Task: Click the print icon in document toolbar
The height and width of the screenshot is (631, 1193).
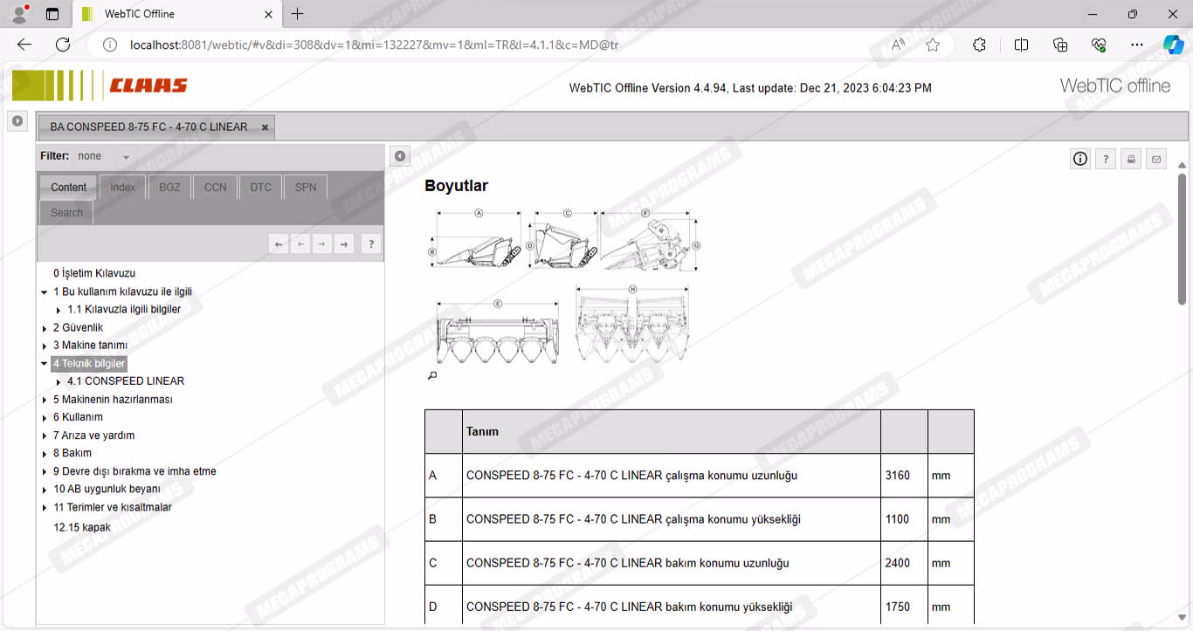Action: (x=1131, y=159)
